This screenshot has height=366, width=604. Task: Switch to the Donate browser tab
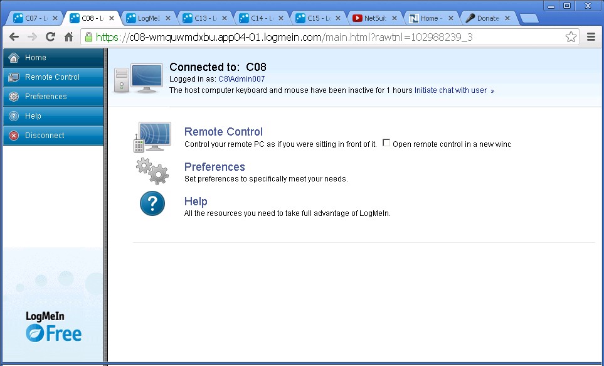coord(488,18)
